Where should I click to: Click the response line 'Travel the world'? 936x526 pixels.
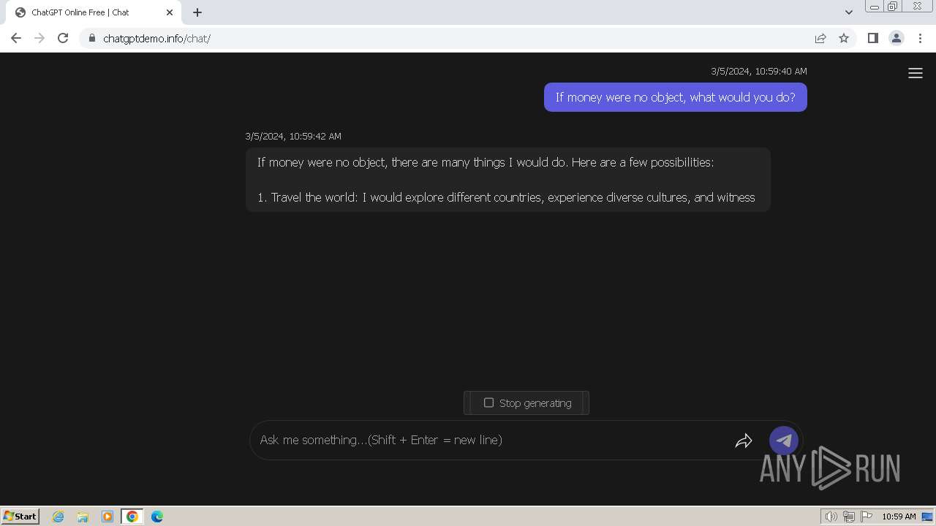(x=506, y=197)
